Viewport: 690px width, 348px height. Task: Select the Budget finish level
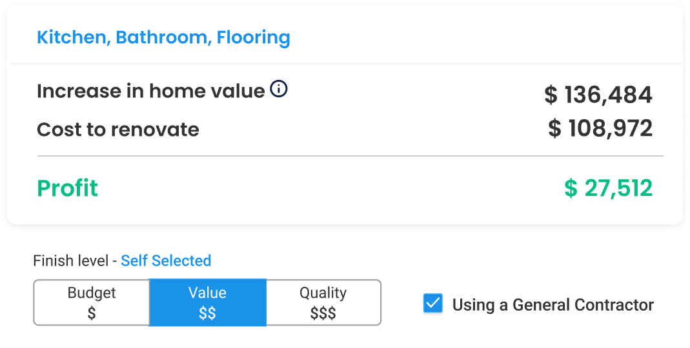click(x=92, y=302)
